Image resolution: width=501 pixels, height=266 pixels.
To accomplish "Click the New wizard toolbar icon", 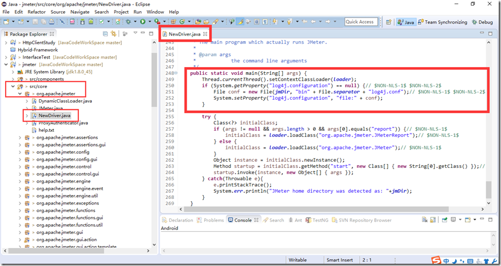I will click(6, 22).
